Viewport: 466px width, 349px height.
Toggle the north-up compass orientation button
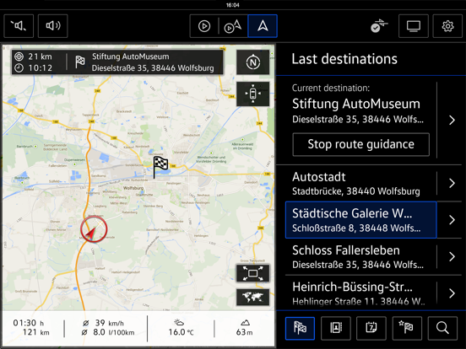tap(253, 62)
